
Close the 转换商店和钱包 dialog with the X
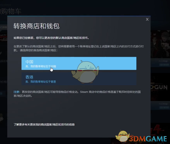(147, 20)
